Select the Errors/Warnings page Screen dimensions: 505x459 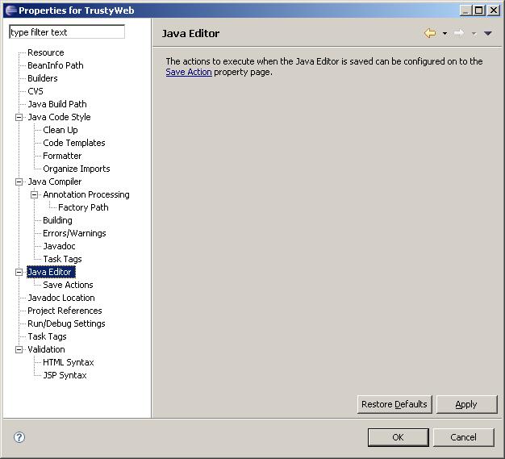tap(74, 233)
